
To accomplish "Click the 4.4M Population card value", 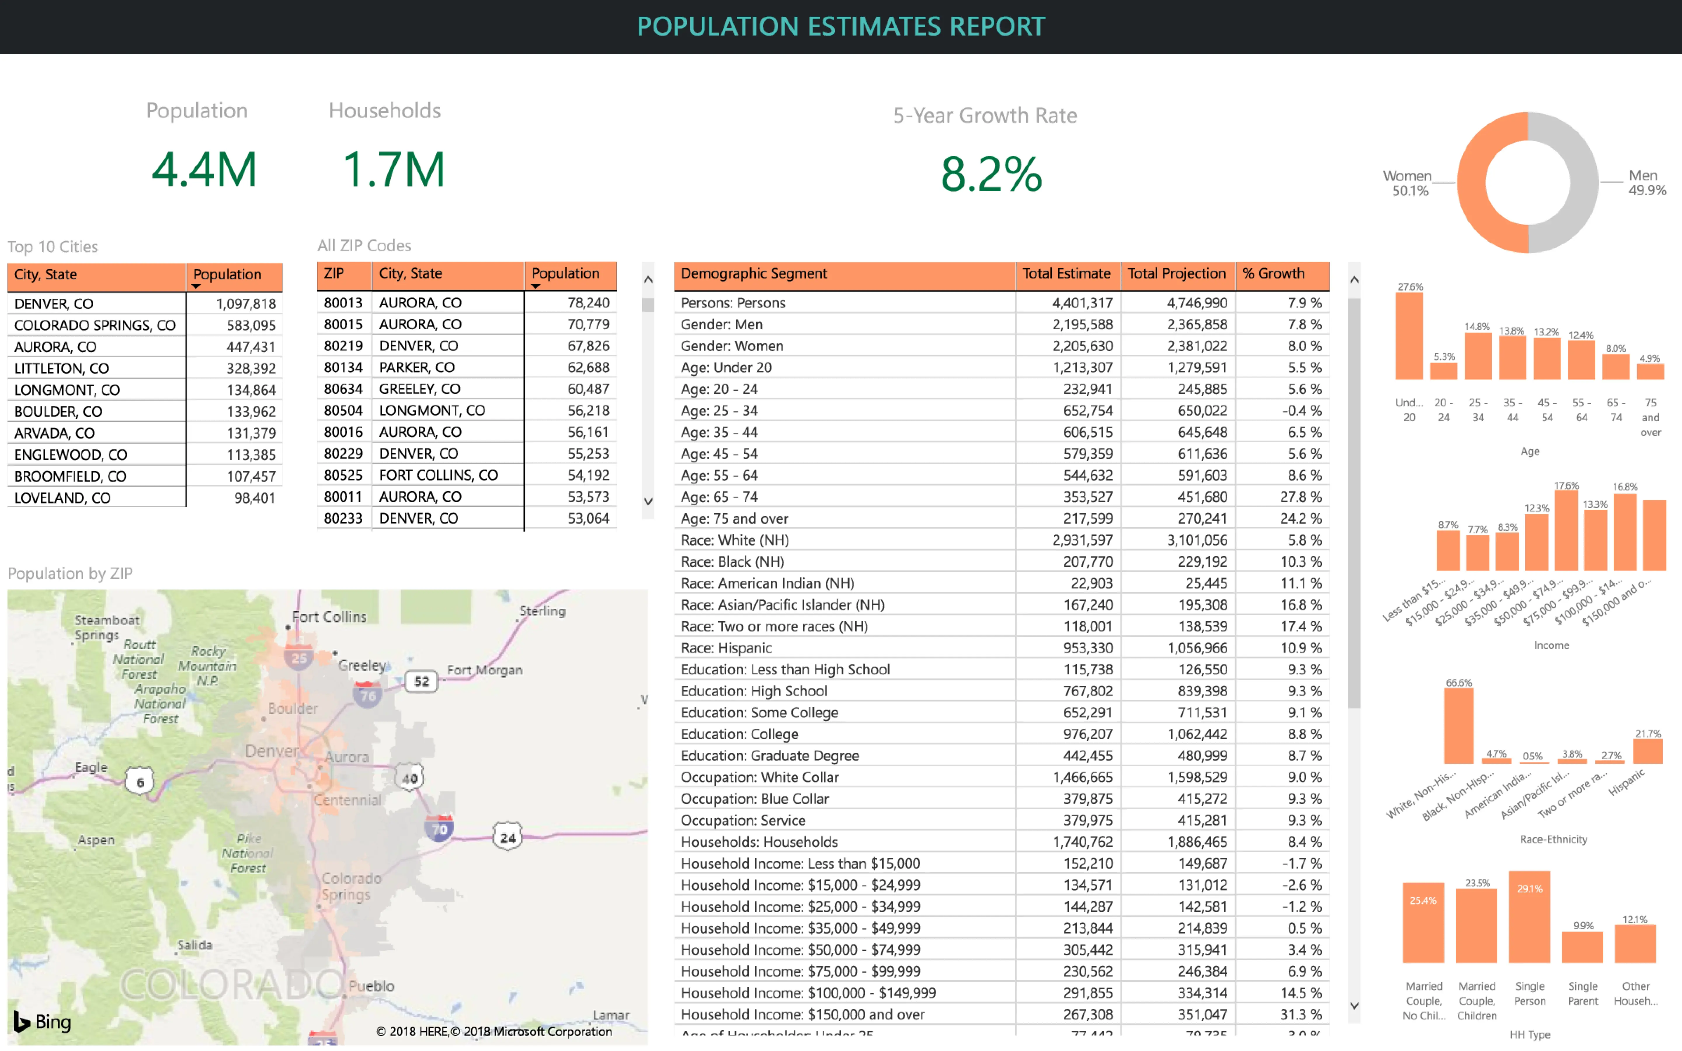I will 204,170.
